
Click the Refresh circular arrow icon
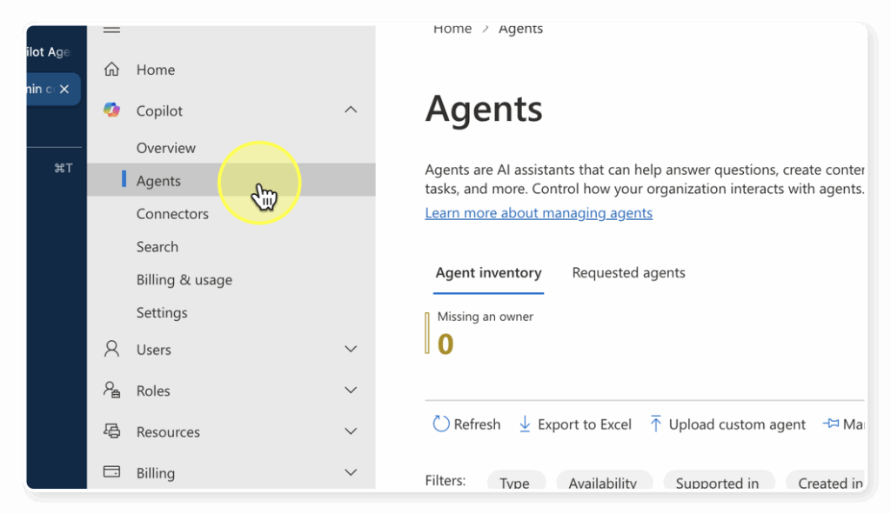pos(441,424)
